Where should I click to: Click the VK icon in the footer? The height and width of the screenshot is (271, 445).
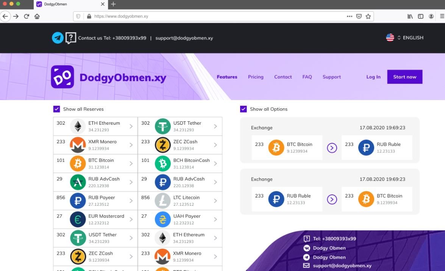tap(306, 248)
